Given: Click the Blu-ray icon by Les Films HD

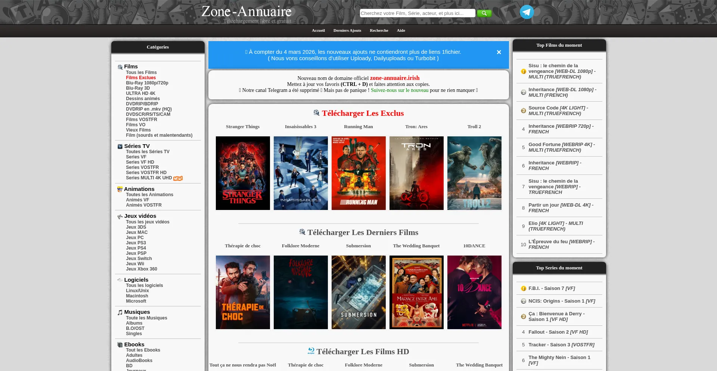Looking at the screenshot, I should click(311, 351).
